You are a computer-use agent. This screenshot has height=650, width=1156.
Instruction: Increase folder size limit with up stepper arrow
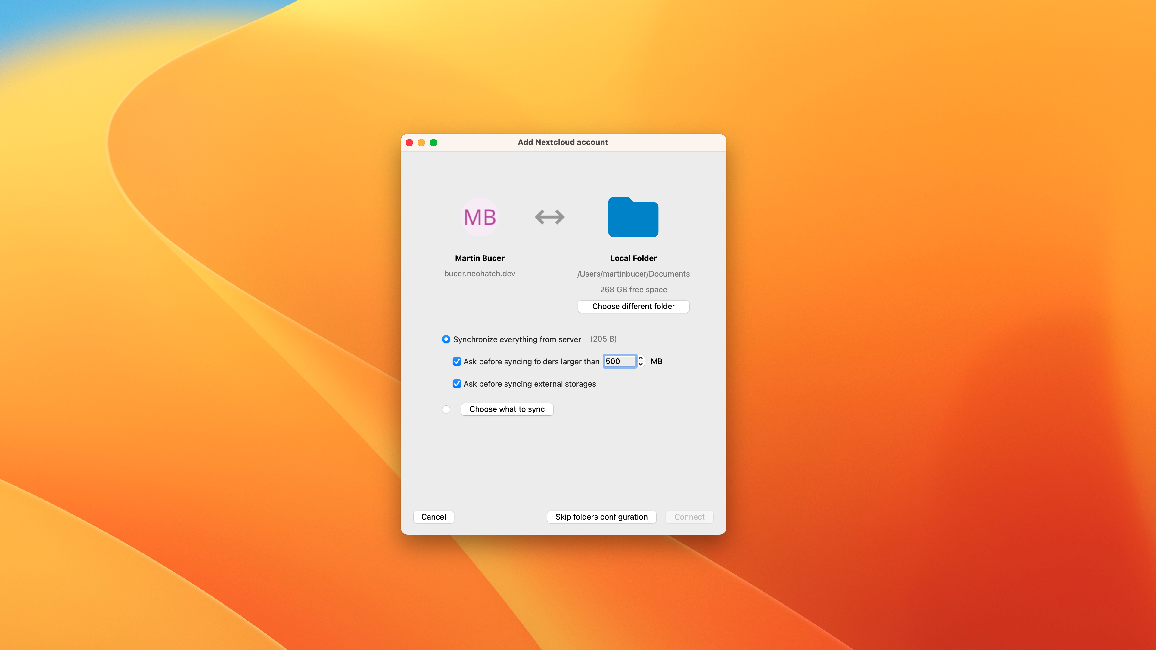pos(641,358)
